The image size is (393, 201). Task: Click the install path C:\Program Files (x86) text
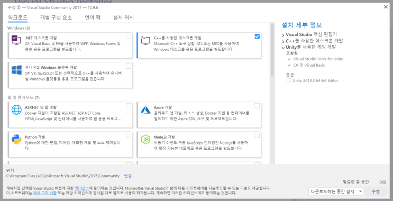coord(63,176)
